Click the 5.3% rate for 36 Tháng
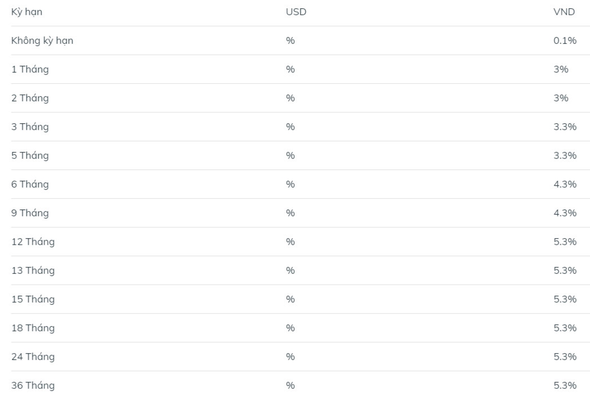590x399 pixels. click(x=565, y=385)
